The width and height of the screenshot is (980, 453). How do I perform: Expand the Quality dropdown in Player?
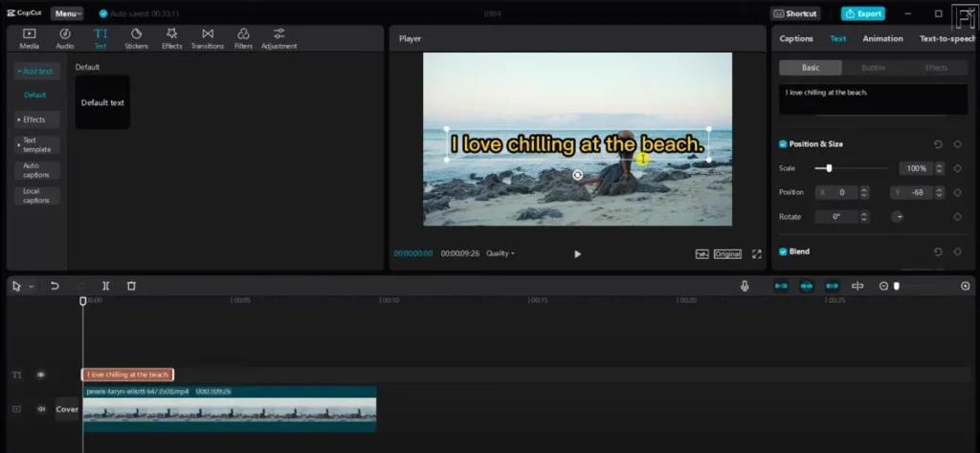tap(500, 253)
